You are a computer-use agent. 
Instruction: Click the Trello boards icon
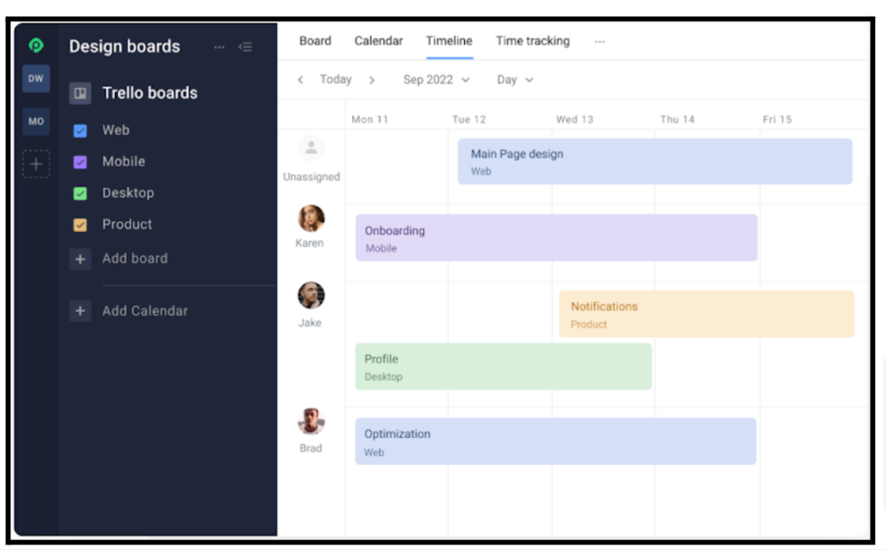80,93
